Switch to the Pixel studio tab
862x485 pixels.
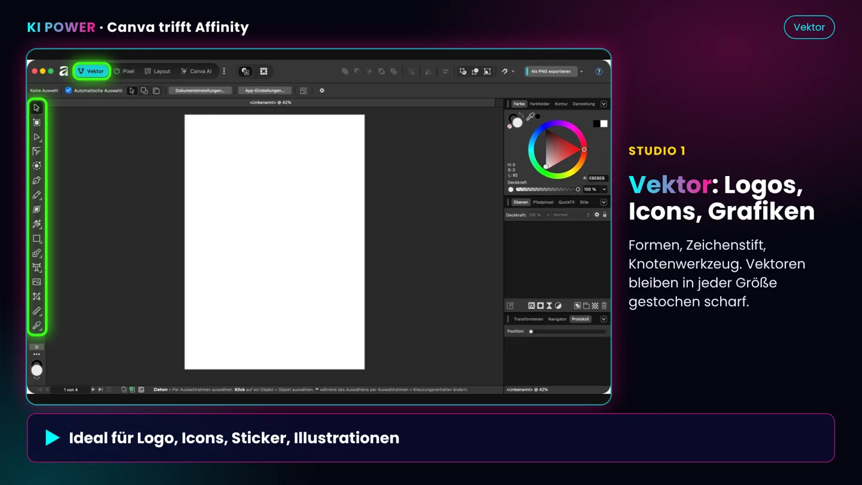(124, 71)
